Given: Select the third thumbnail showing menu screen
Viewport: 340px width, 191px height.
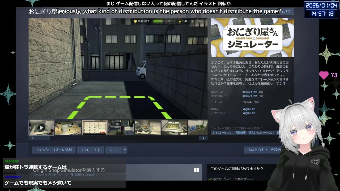Looking at the screenshot, I should (x=95, y=128).
